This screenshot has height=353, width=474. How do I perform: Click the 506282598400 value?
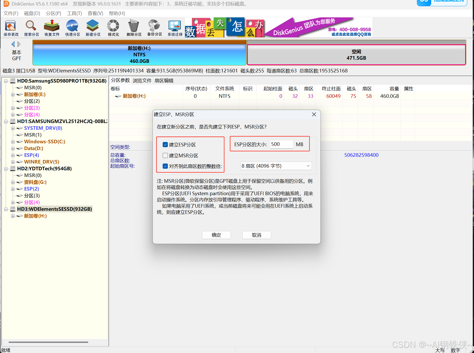point(361,155)
